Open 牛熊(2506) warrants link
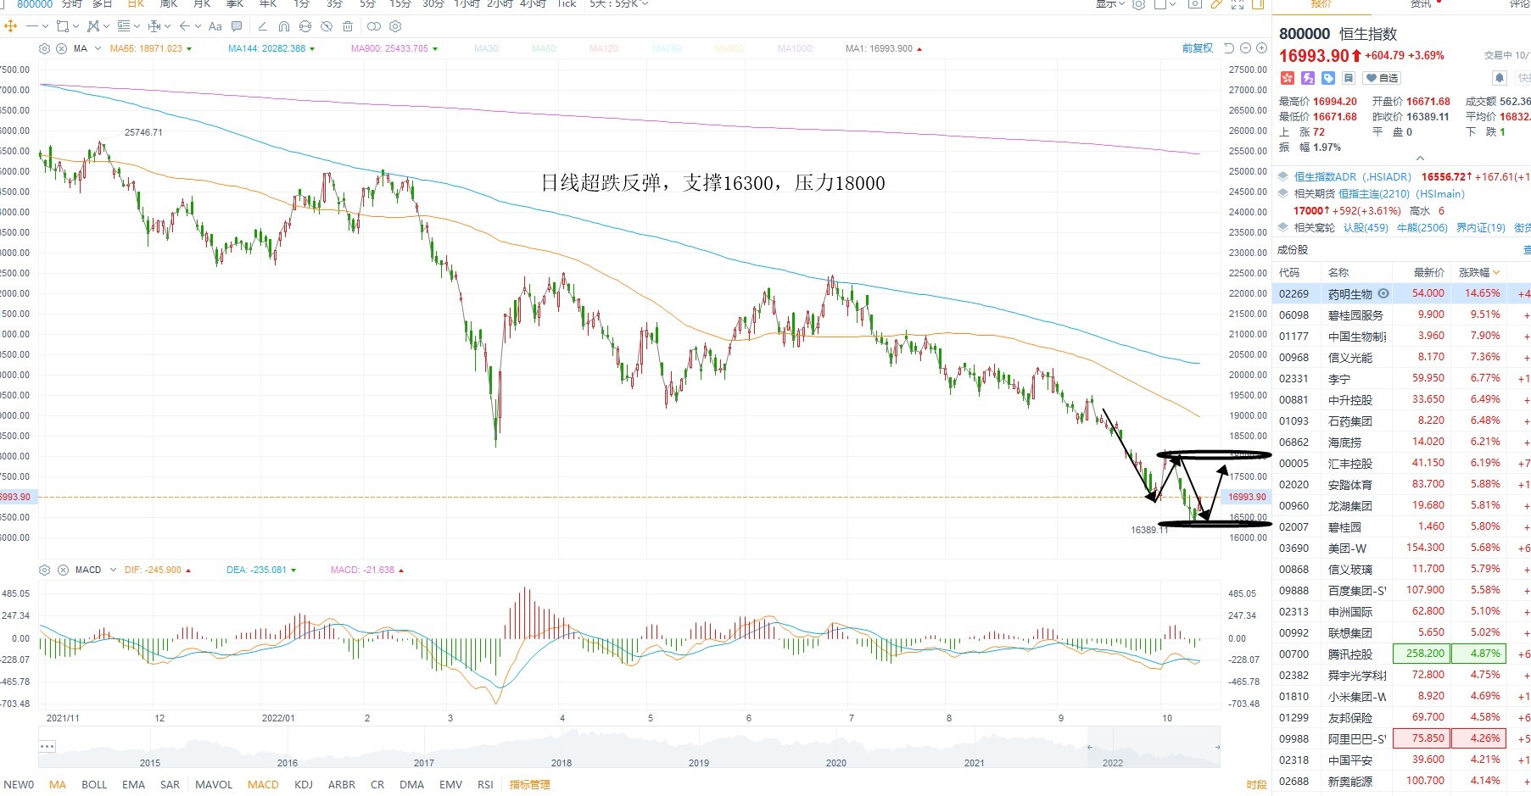The image size is (1531, 796). 1422,228
